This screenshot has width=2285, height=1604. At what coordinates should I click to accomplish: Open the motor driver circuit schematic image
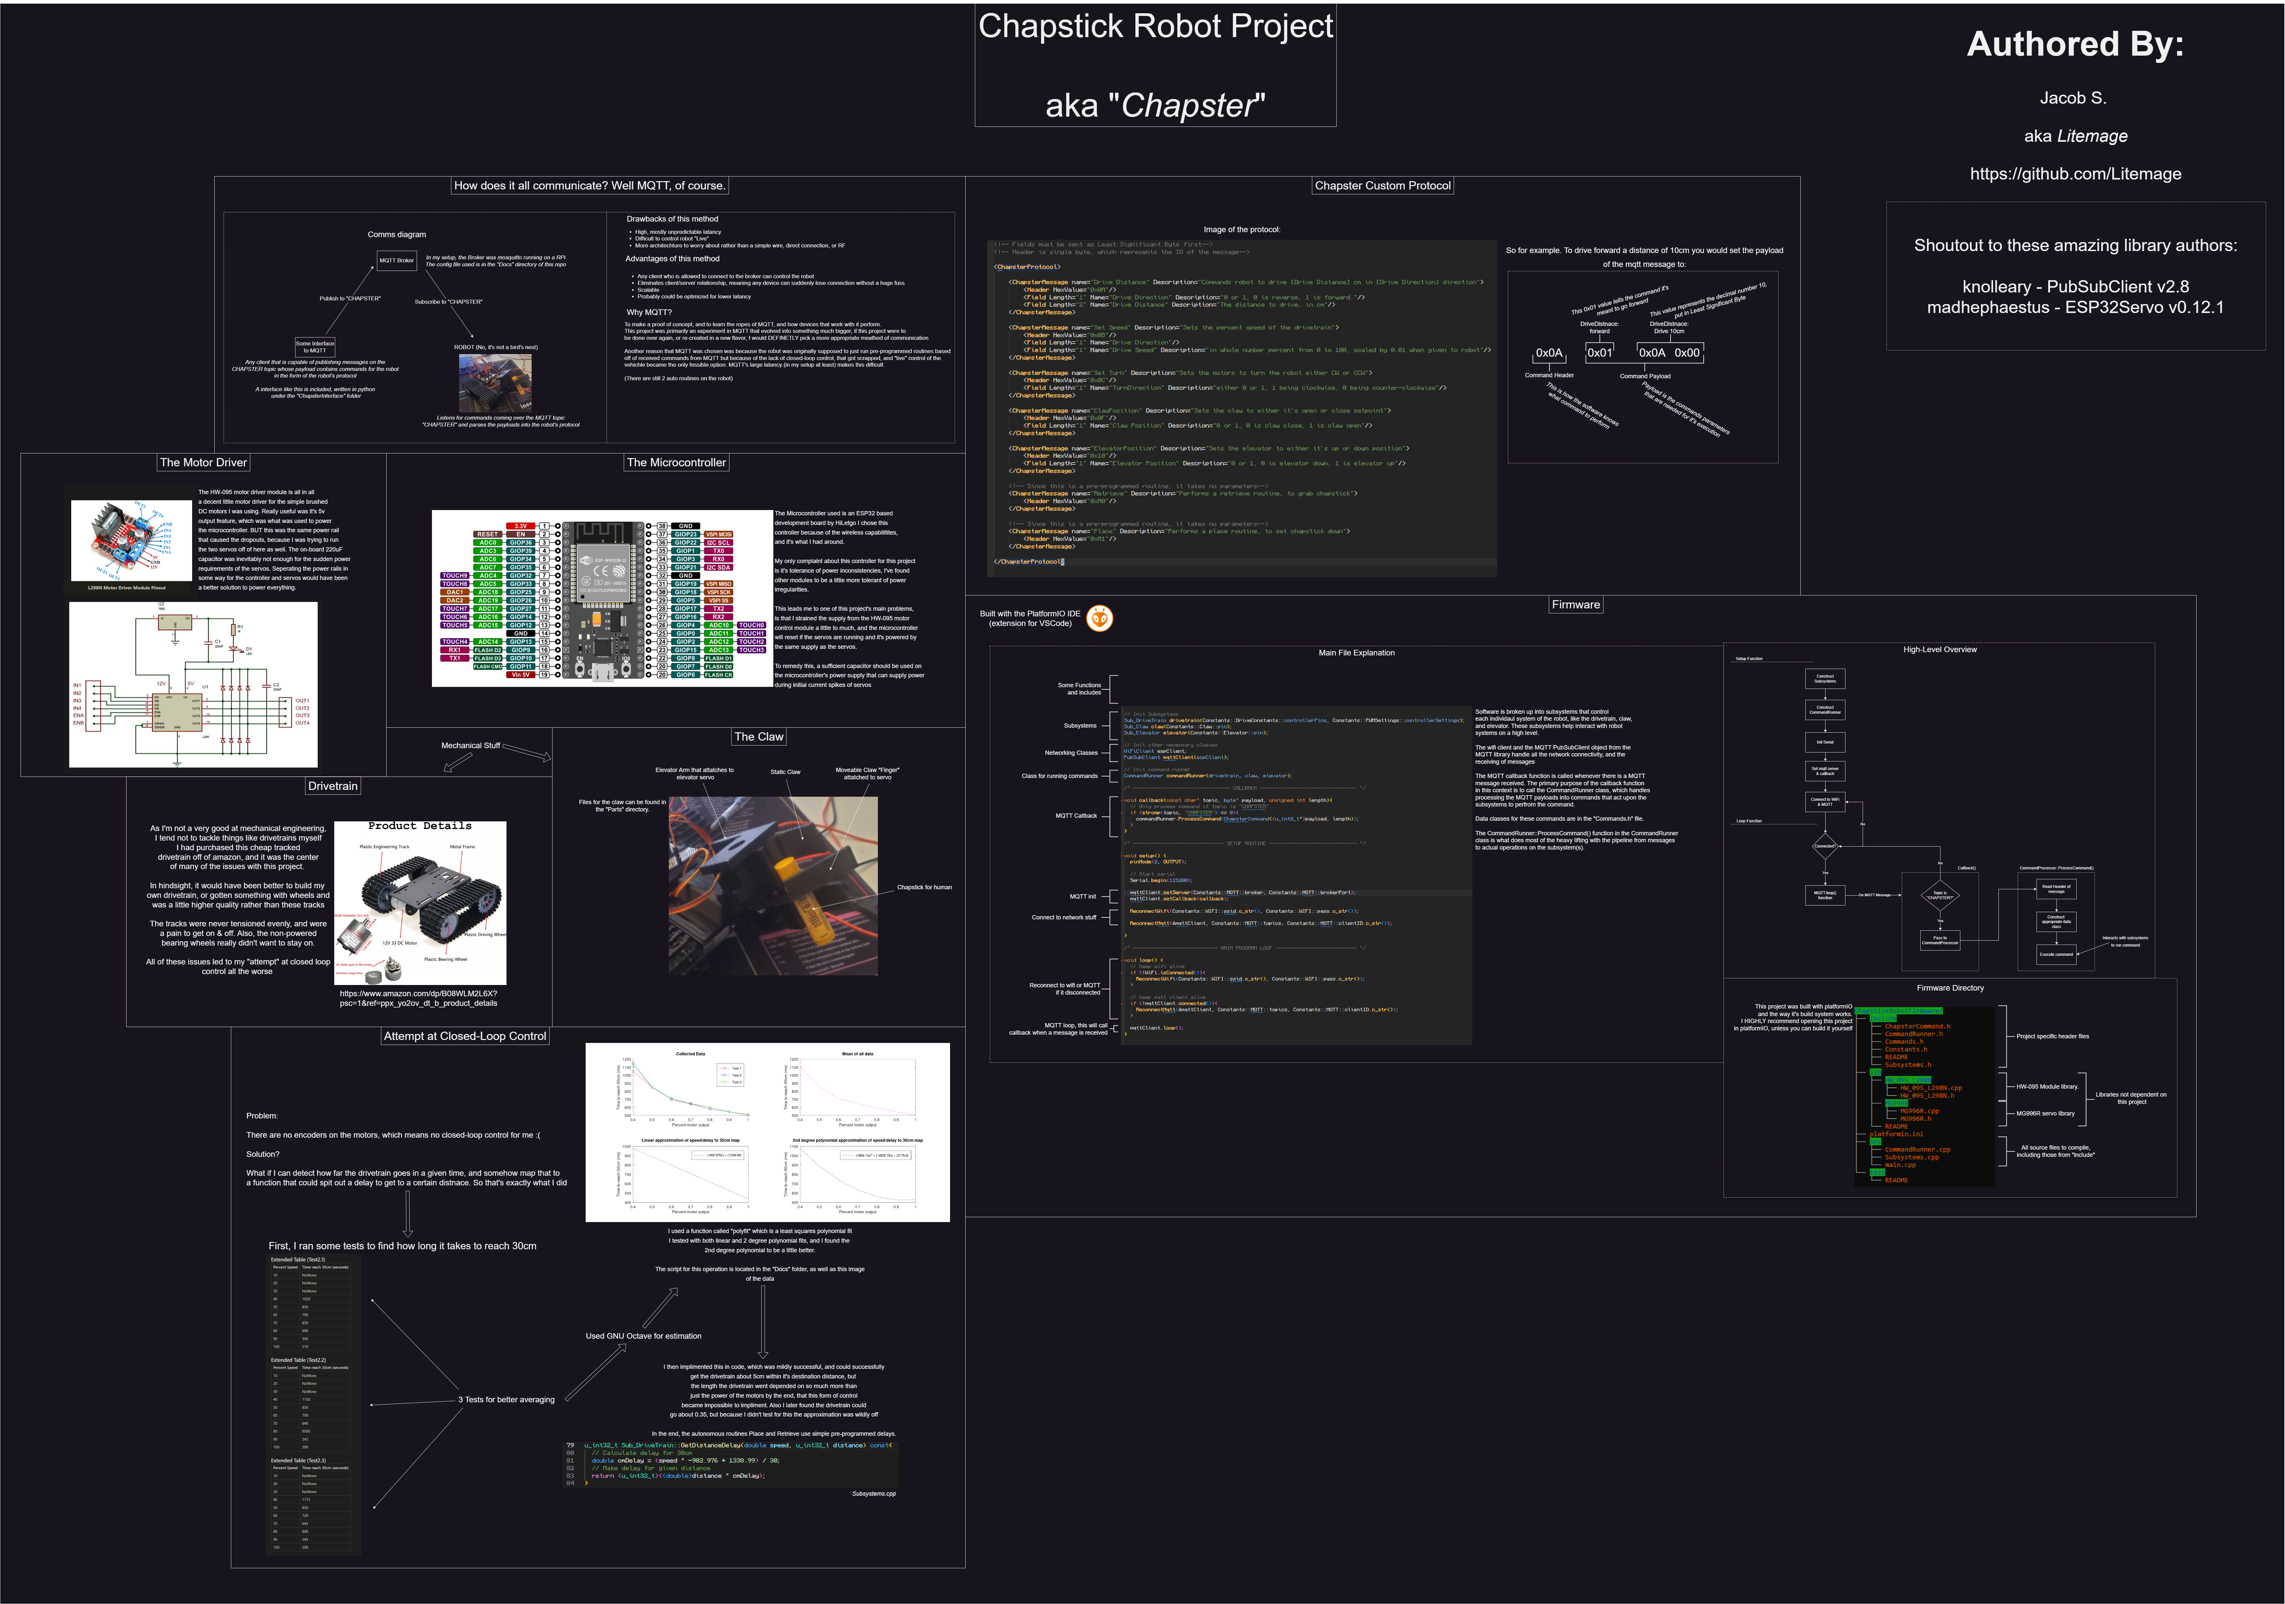click(193, 685)
